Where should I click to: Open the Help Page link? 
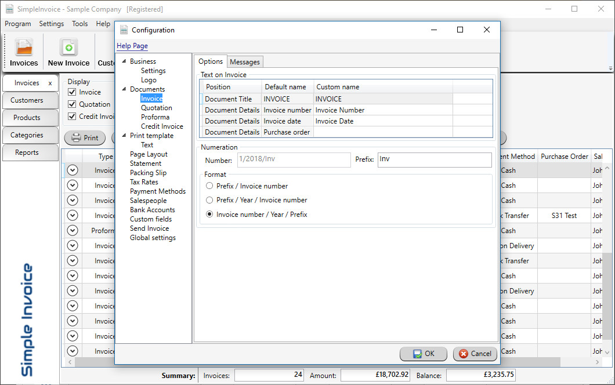click(132, 46)
